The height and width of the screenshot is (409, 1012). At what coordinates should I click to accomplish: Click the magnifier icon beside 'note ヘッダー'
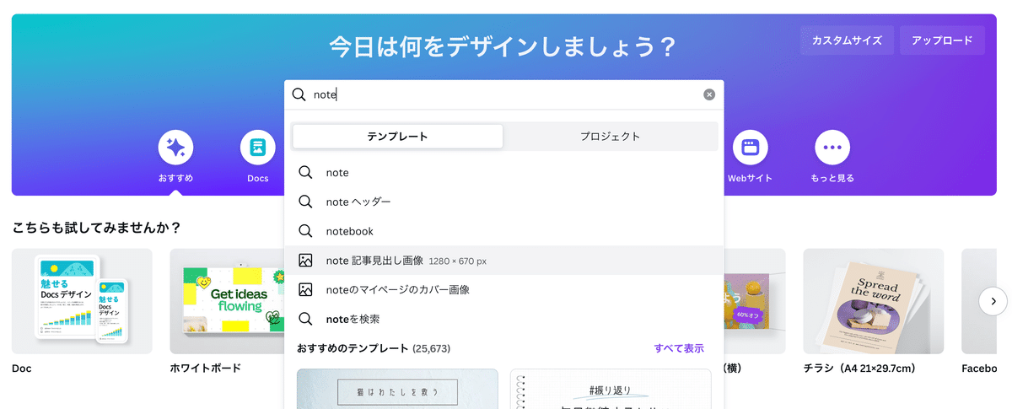[x=305, y=202]
